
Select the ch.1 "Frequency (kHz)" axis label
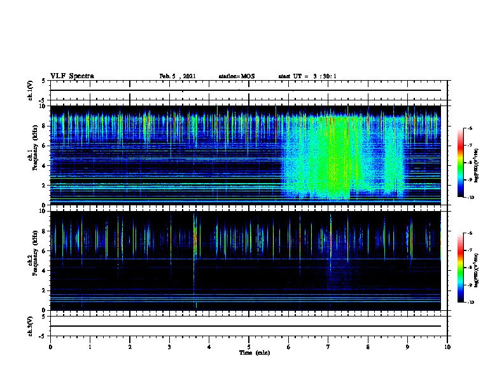[35, 147]
